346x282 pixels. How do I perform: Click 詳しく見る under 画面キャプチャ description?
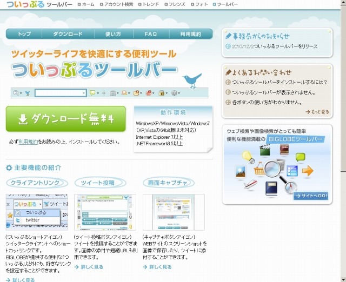(157, 267)
